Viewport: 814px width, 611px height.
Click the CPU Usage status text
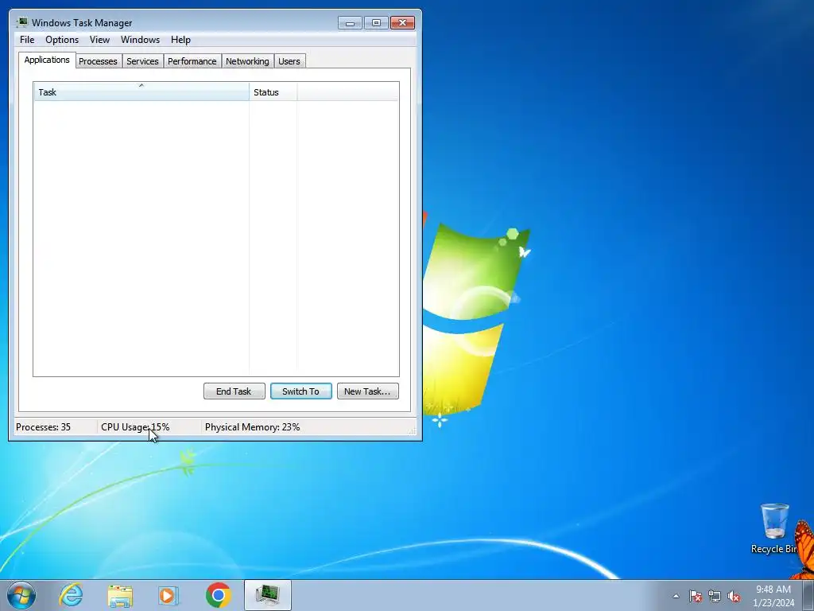[x=135, y=427]
